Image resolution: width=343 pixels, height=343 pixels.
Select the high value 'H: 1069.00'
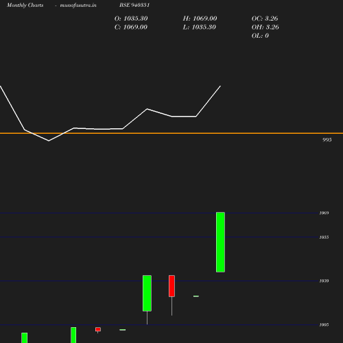pyautogui.click(x=200, y=19)
